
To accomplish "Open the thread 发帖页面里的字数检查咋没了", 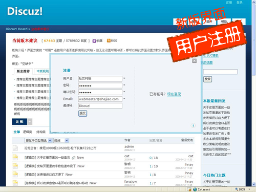I will 56,166.
